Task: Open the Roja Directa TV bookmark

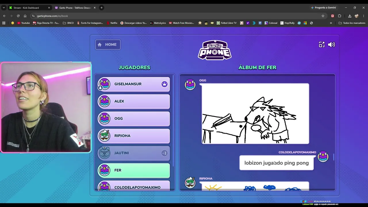Action: (46, 23)
